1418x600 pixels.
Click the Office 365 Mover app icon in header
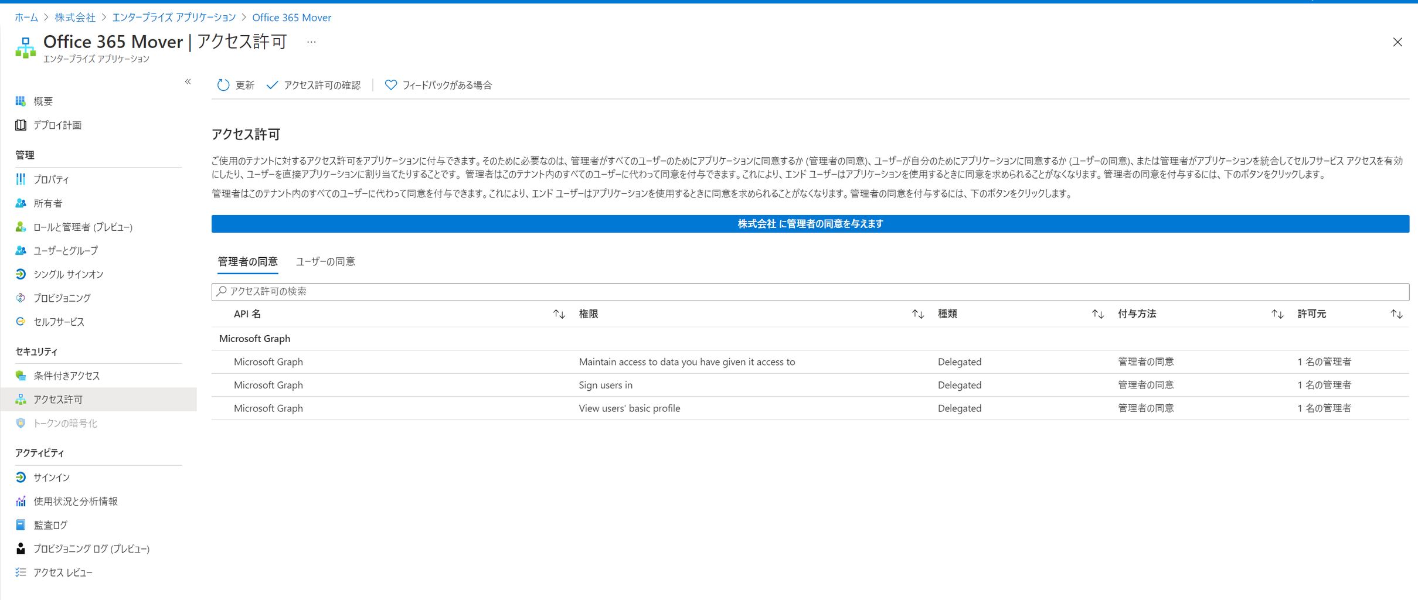(25, 47)
